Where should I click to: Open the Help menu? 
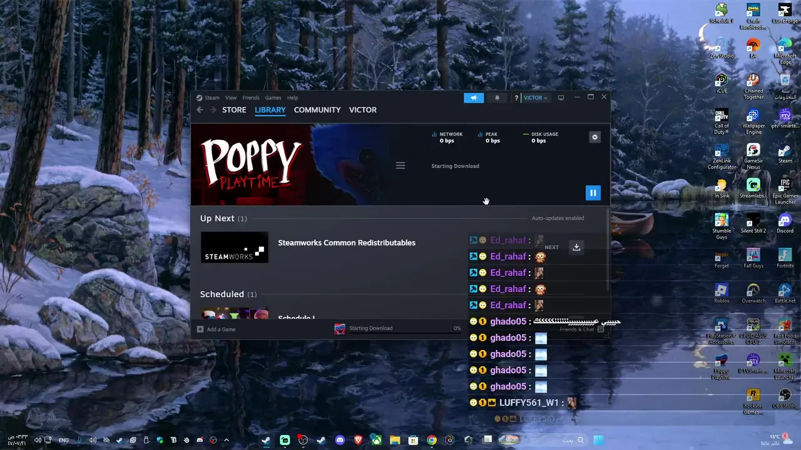[292, 97]
